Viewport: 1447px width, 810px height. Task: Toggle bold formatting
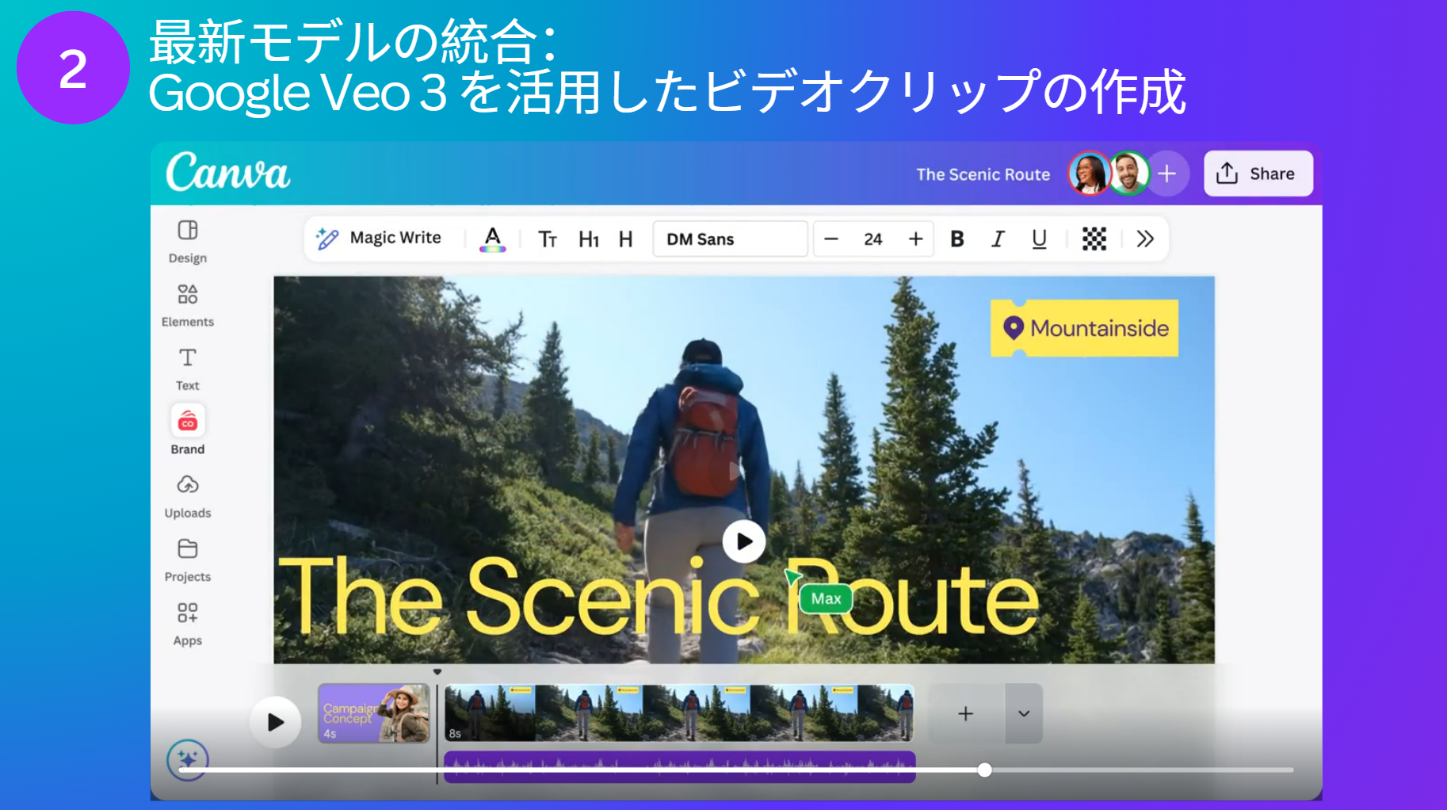pos(956,239)
